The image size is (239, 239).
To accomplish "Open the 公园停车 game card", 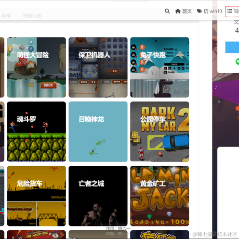I will click(160, 131).
